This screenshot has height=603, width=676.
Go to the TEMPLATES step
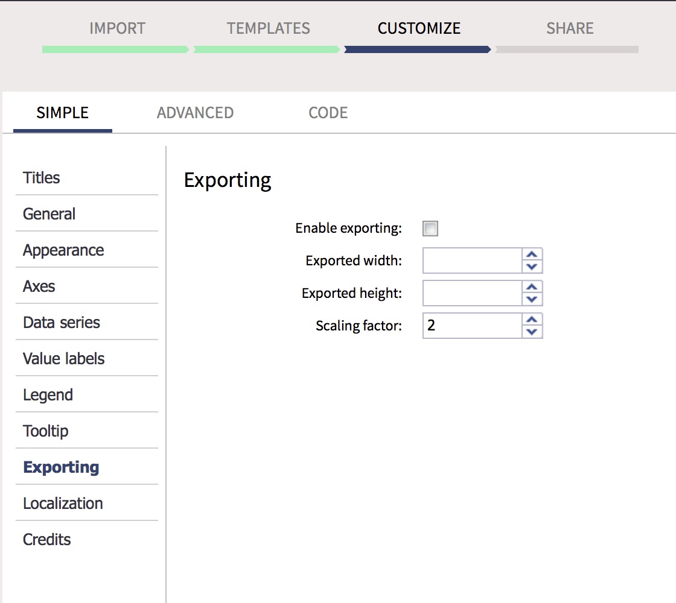[268, 28]
